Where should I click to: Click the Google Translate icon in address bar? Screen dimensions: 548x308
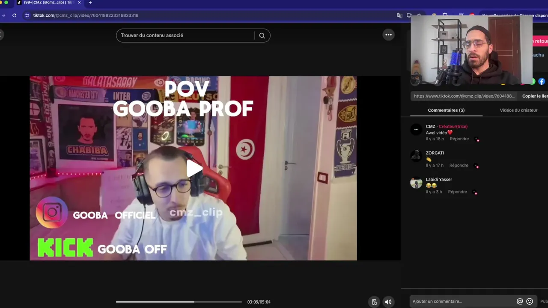(399, 15)
